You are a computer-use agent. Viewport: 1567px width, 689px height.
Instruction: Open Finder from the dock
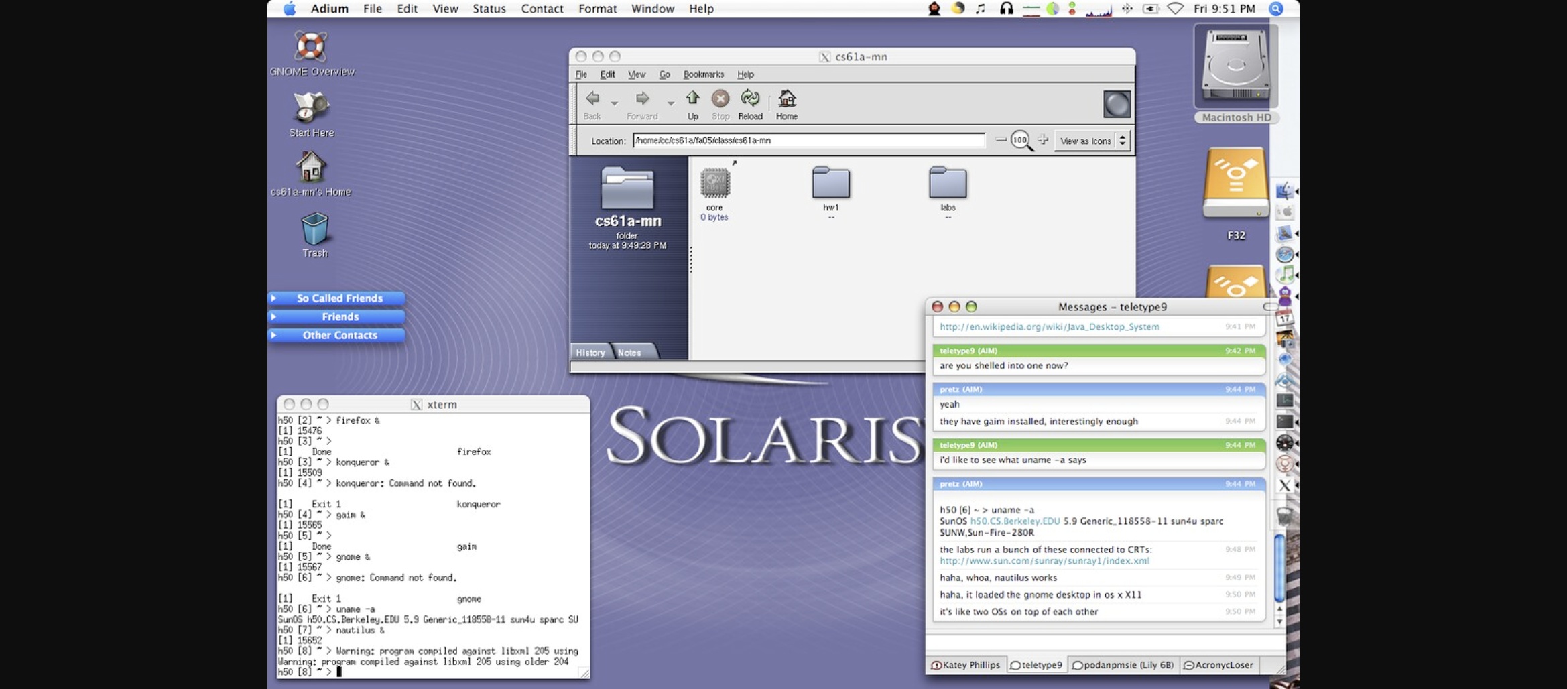click(x=1284, y=191)
